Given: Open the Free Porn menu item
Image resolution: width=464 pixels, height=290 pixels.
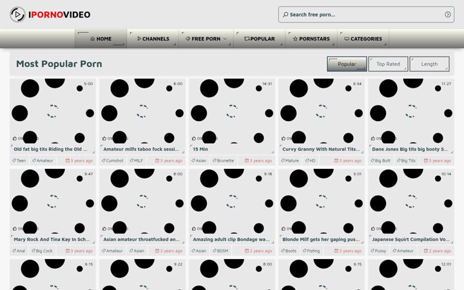Looking at the screenshot, I should coord(206,39).
